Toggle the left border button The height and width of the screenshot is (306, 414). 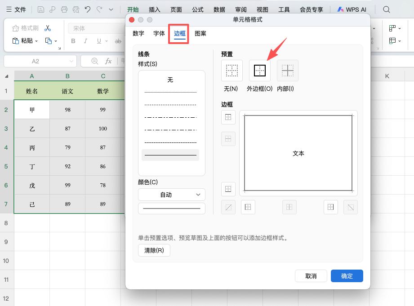[248, 207]
